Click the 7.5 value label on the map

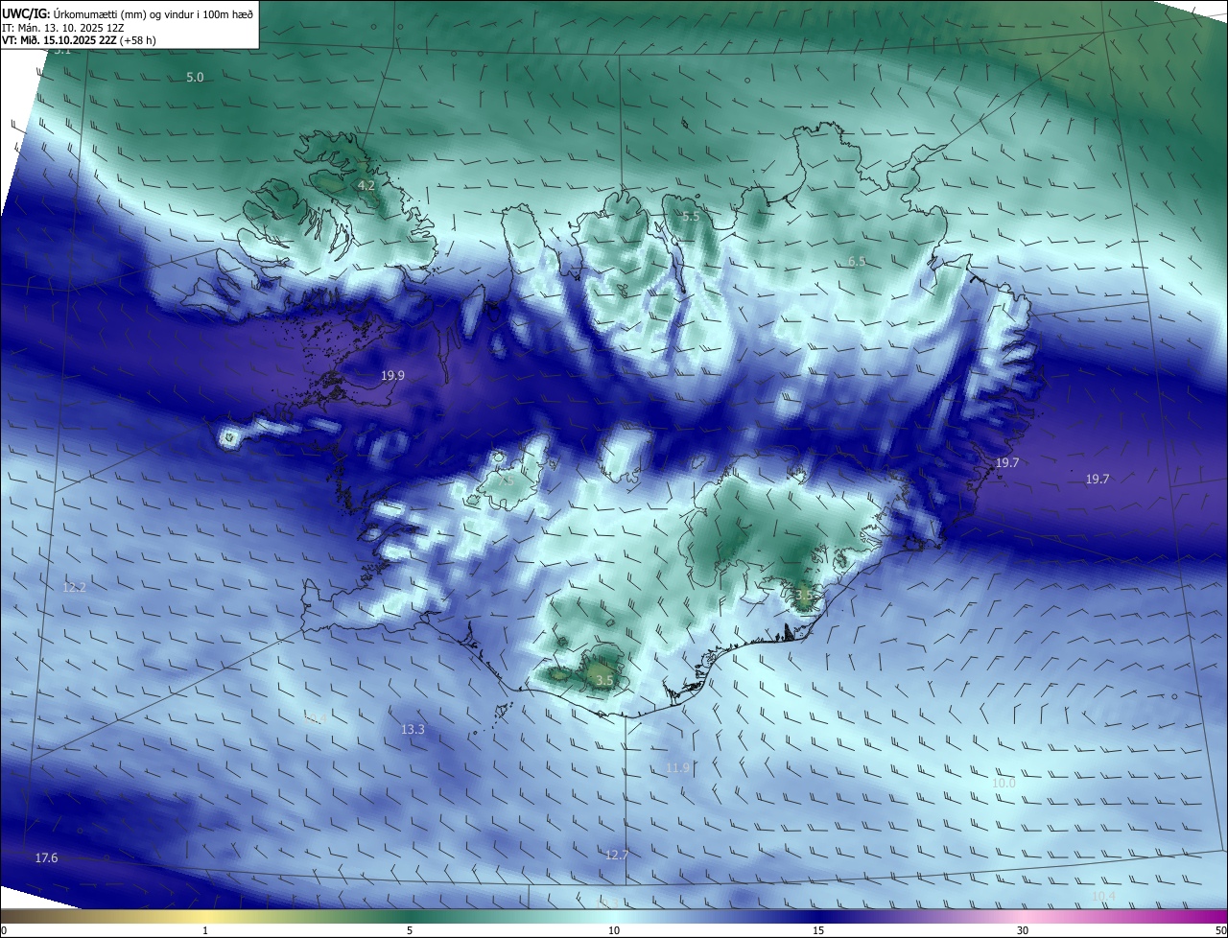505,480
